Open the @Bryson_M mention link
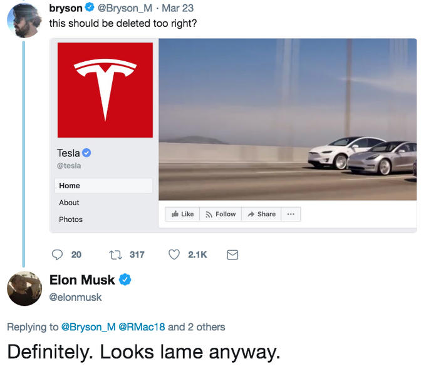The height and width of the screenshot is (369, 426). pos(88,327)
